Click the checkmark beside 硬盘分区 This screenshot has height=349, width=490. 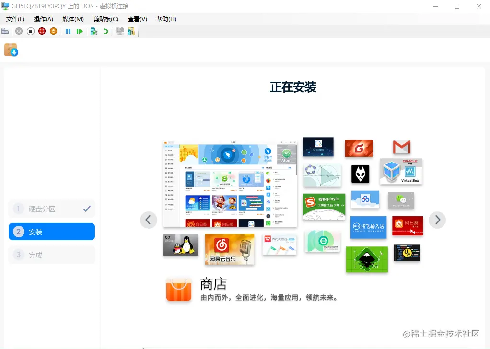point(87,209)
